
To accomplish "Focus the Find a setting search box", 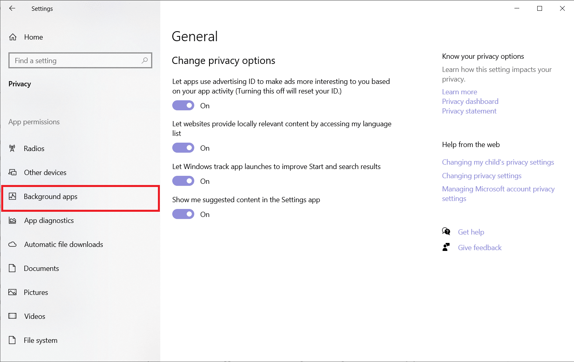I will click(76, 61).
